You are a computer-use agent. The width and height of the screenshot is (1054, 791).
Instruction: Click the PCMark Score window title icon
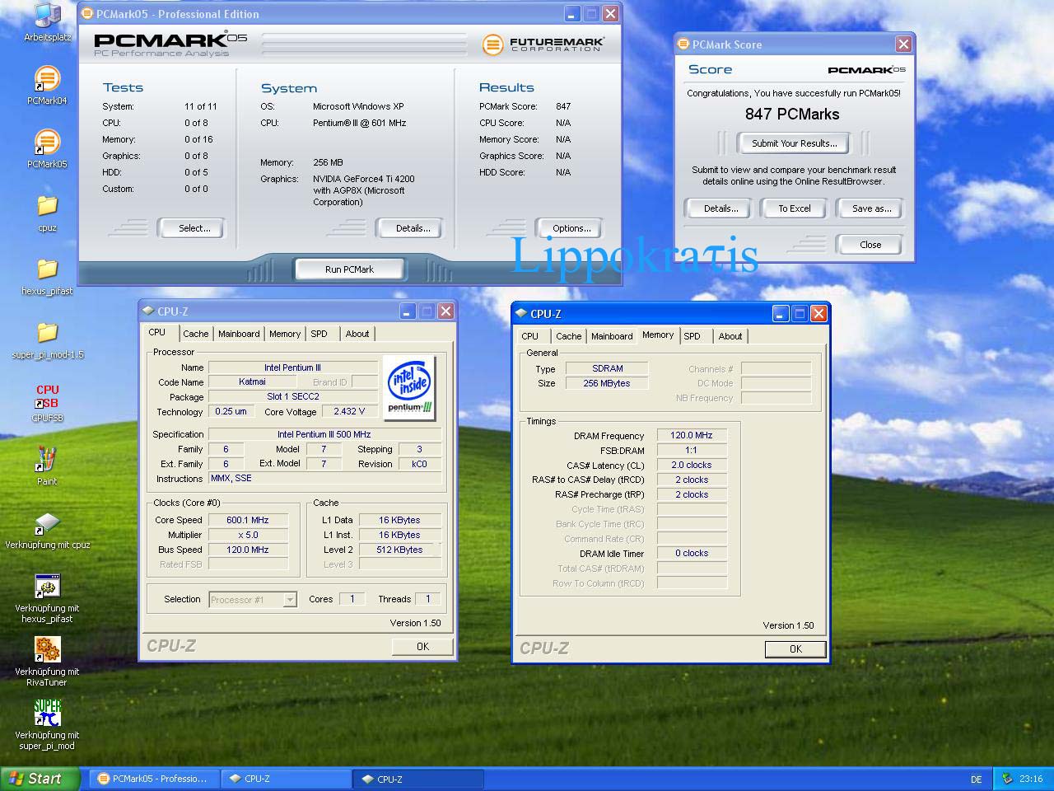point(683,44)
